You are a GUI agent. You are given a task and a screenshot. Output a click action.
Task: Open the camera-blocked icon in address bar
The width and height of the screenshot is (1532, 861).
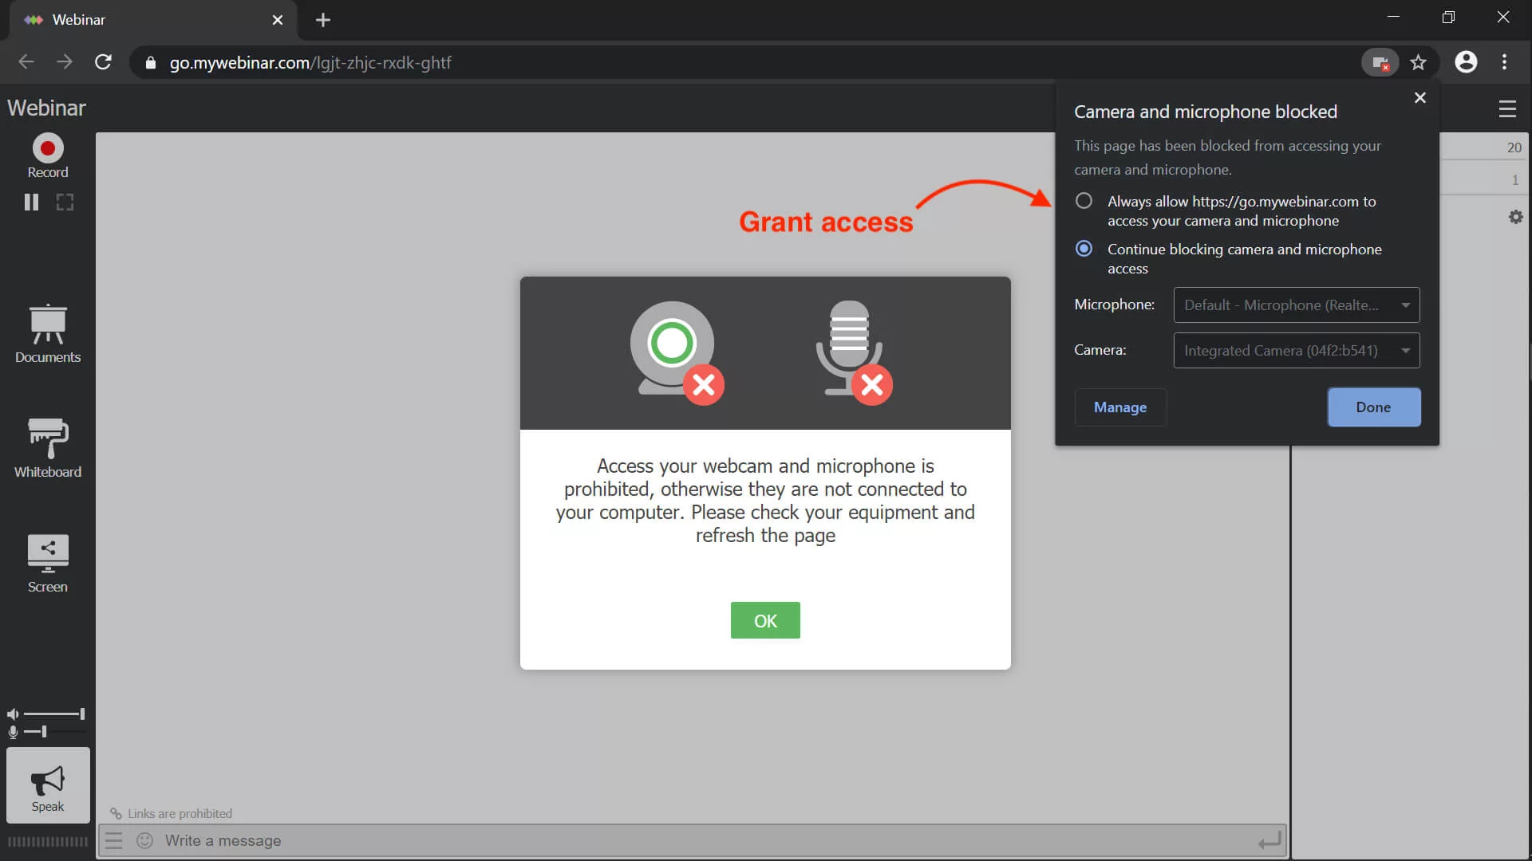(x=1380, y=62)
